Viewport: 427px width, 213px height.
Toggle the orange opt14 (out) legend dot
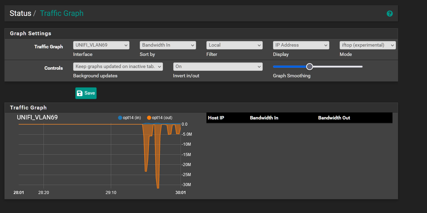coord(149,118)
